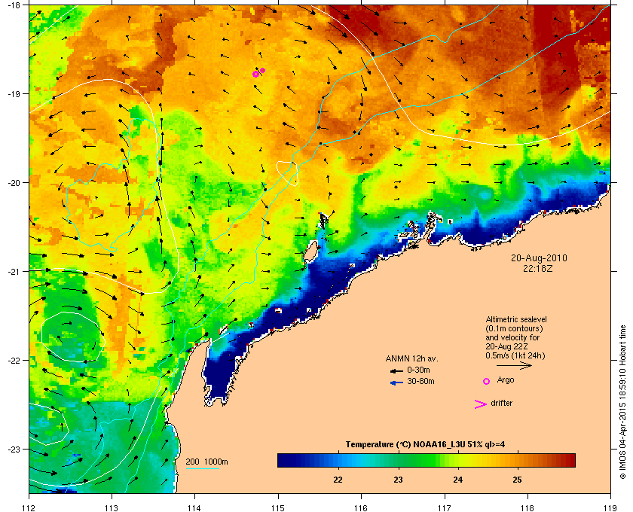Viewport: 633px width, 512px height.
Task: Click the larger magenta Argo marker on the map
Action: [255, 75]
